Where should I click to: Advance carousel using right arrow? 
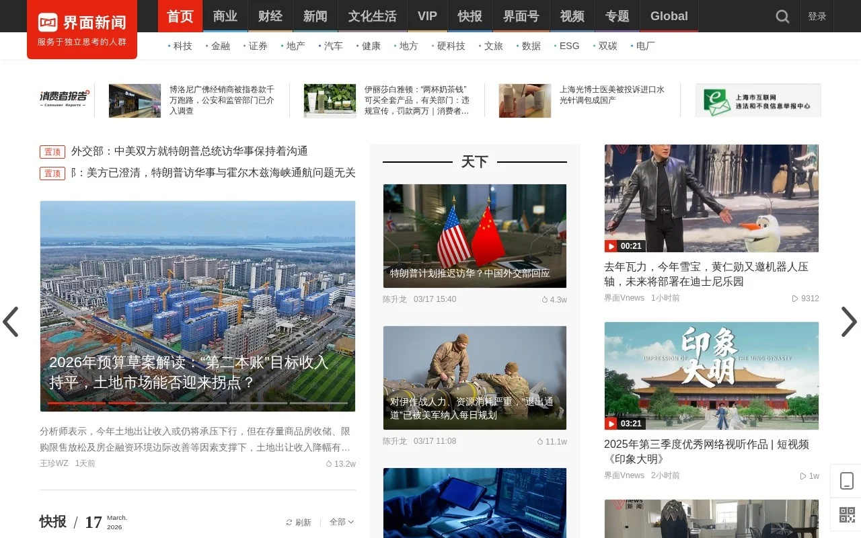pyautogui.click(x=849, y=322)
